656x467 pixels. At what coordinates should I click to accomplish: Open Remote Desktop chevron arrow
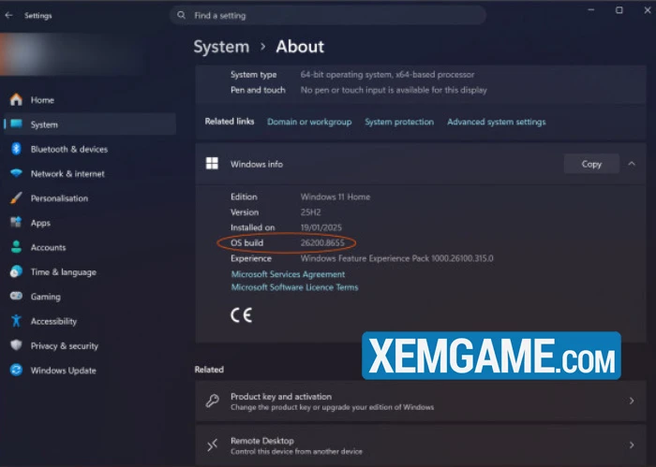coord(632,445)
